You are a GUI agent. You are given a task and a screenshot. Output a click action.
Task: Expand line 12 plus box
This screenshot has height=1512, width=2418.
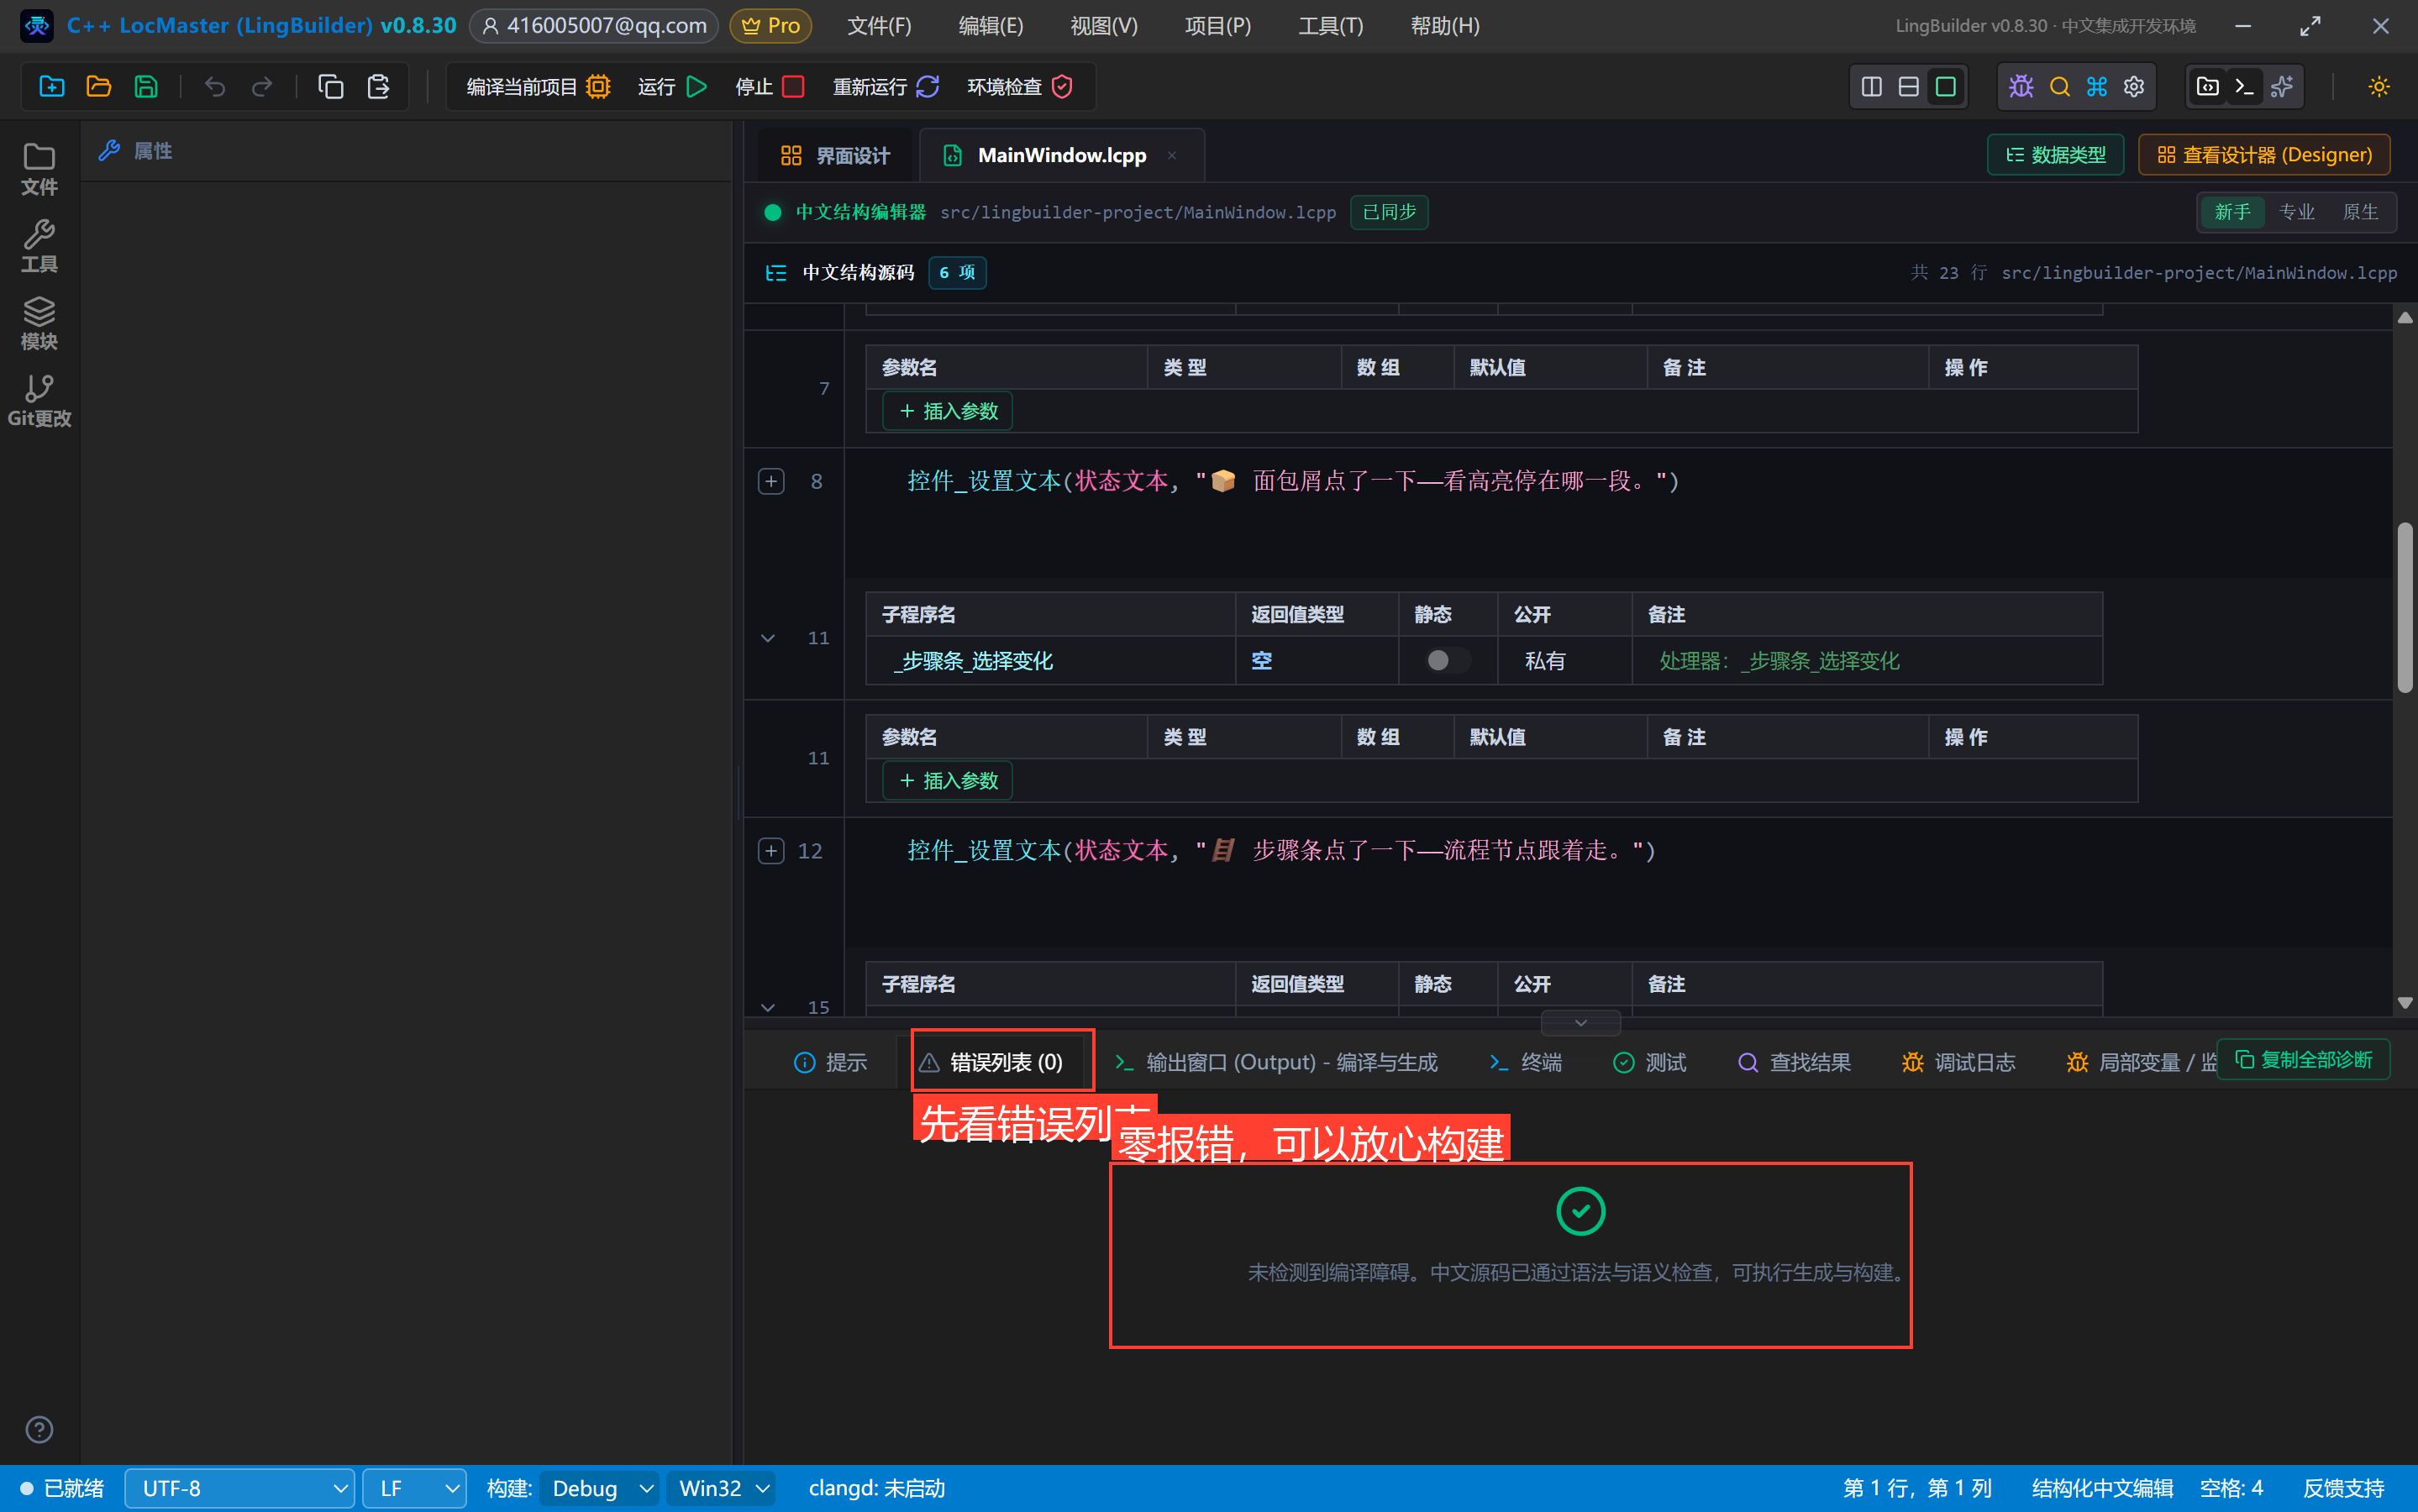[x=771, y=850]
